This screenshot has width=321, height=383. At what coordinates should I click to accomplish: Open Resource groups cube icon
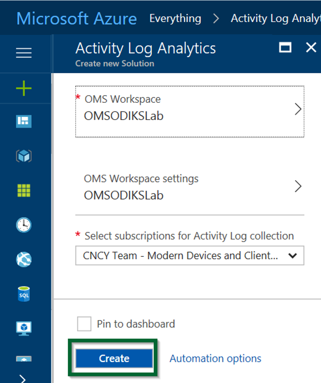[x=24, y=156]
